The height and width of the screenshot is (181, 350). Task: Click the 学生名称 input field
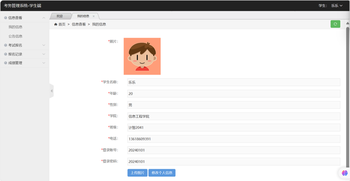click(234, 82)
